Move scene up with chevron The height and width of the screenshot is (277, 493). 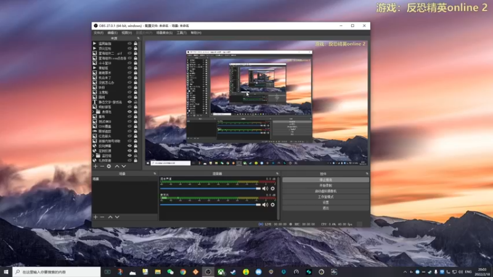[110, 217]
